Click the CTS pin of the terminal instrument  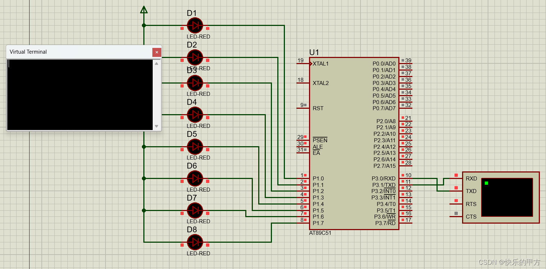[471, 217]
